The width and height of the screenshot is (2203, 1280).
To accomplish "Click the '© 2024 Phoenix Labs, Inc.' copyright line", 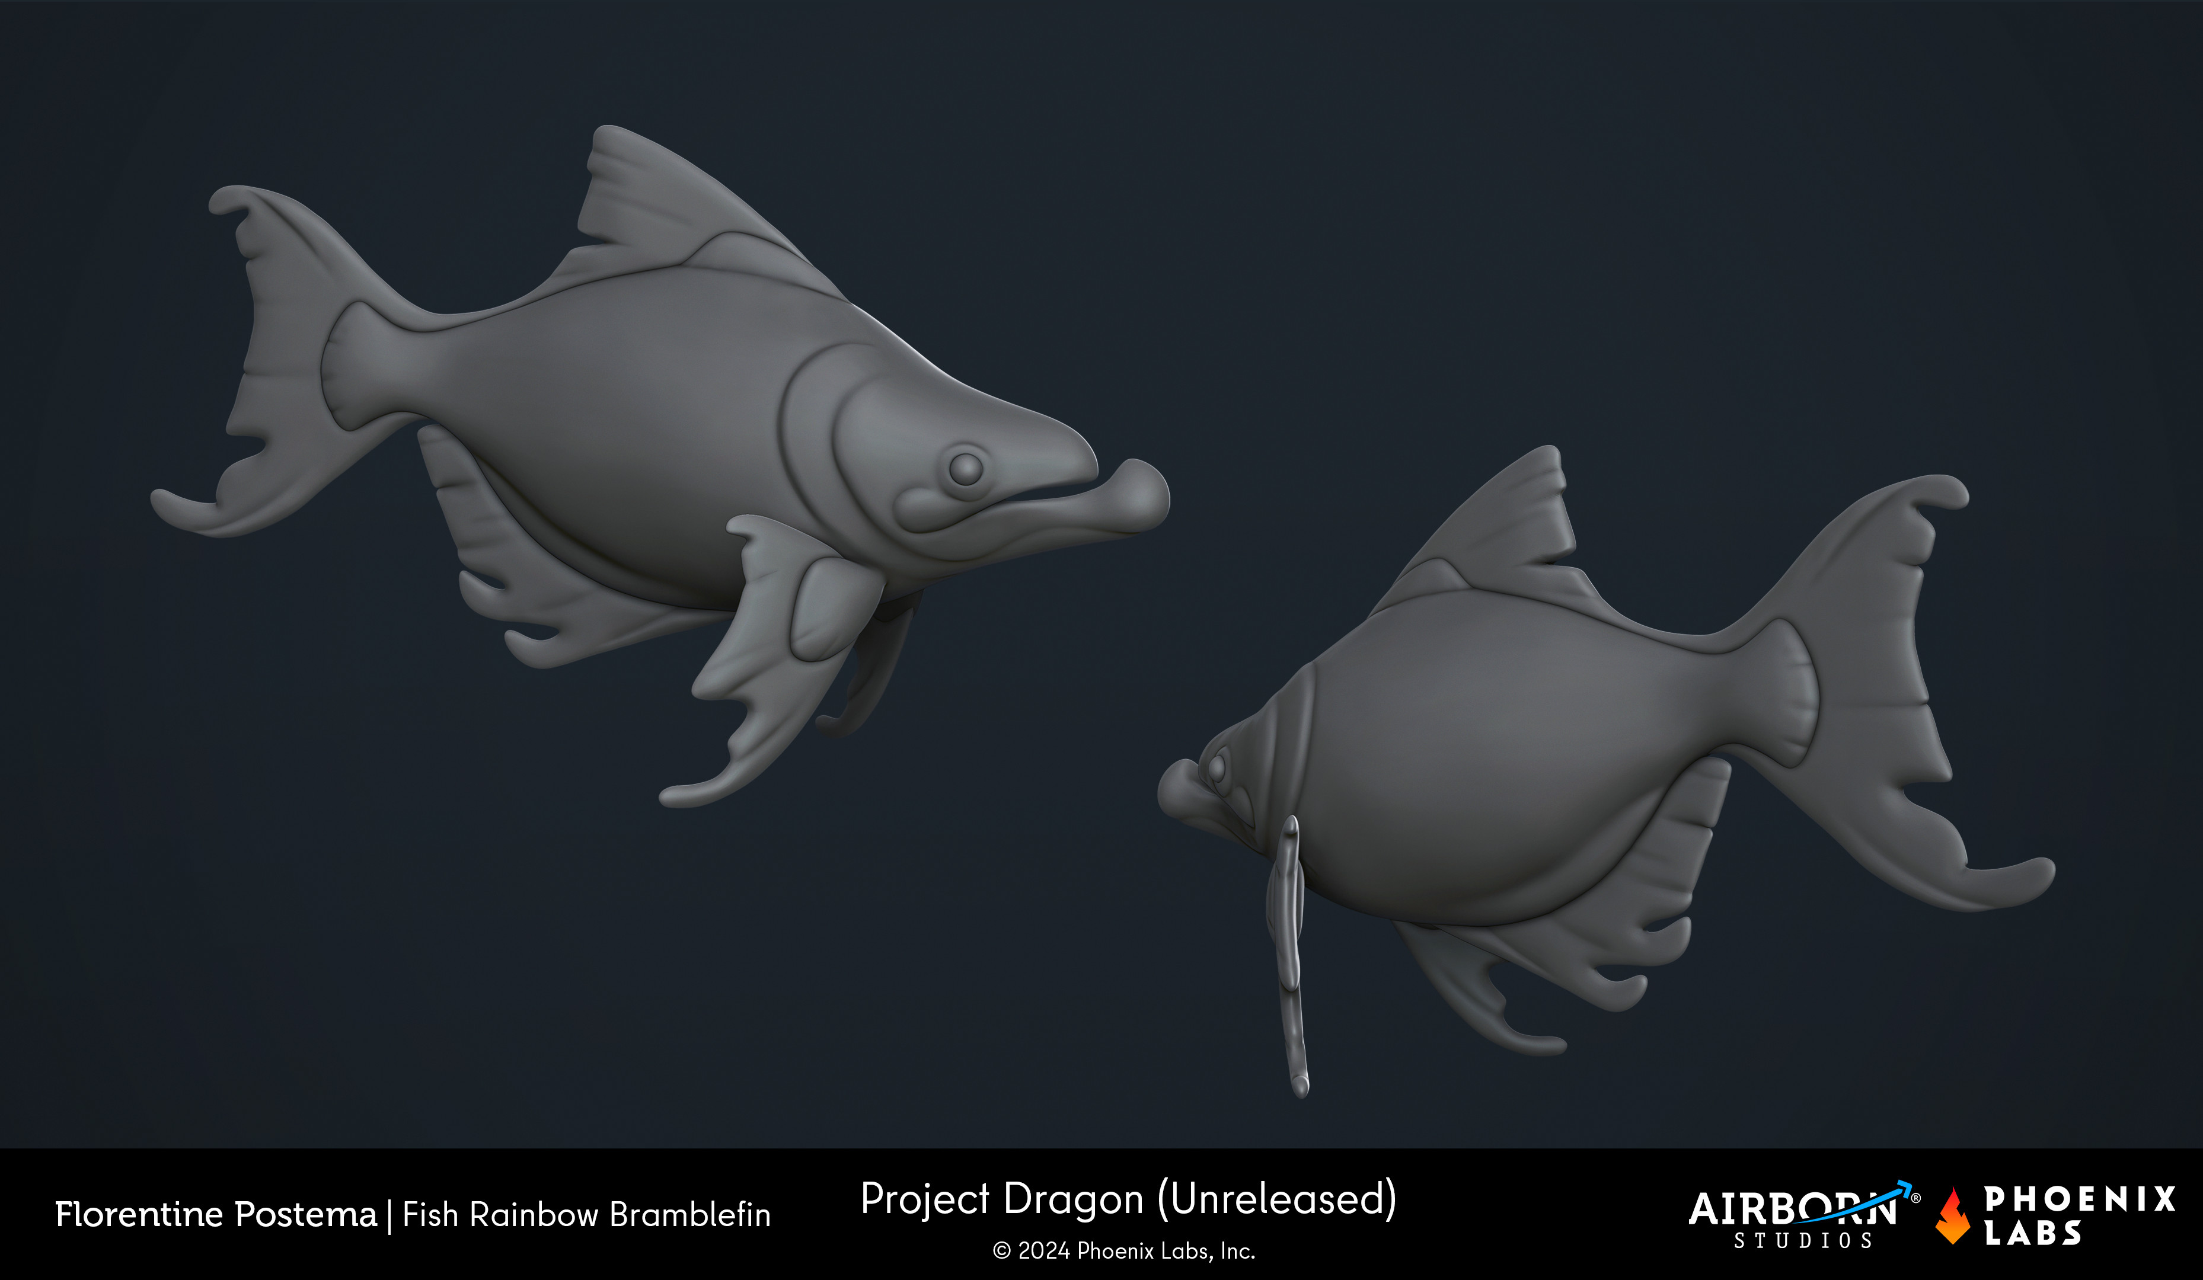I will coord(1123,1251).
